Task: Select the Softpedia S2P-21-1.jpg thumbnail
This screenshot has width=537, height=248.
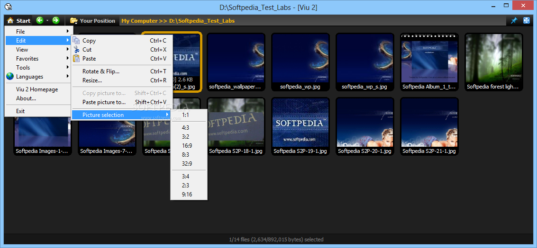Action: coord(429,126)
